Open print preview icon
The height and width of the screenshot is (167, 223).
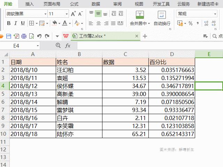tap(31, 36)
